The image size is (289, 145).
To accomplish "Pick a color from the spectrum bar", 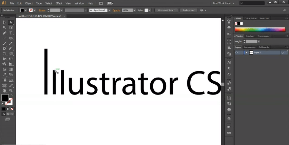I will click(261, 30).
